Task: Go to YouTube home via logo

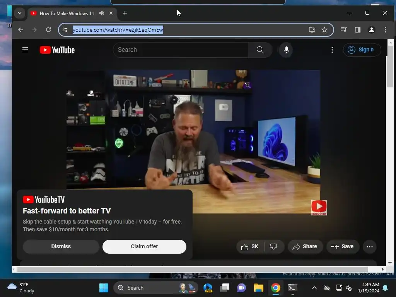Action: pyautogui.click(x=57, y=50)
